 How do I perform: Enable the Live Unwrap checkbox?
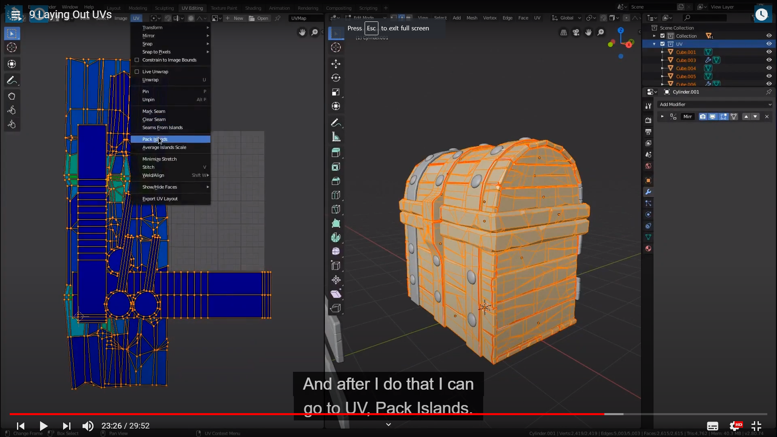pos(137,72)
